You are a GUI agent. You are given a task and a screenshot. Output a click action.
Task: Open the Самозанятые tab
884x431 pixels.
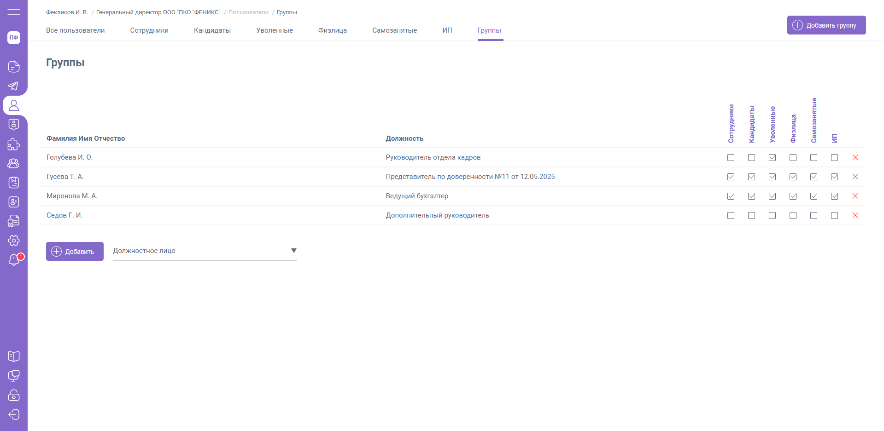pos(394,30)
